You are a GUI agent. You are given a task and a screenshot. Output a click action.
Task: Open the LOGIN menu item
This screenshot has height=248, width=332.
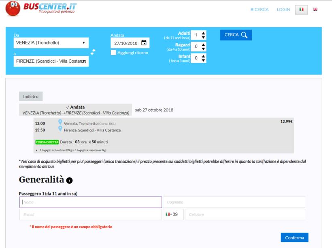click(283, 9)
